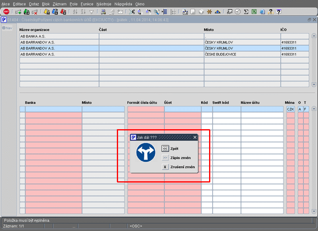Select the Nav radio button
Viewport: 318px width, 231px height.
pos(4,28)
